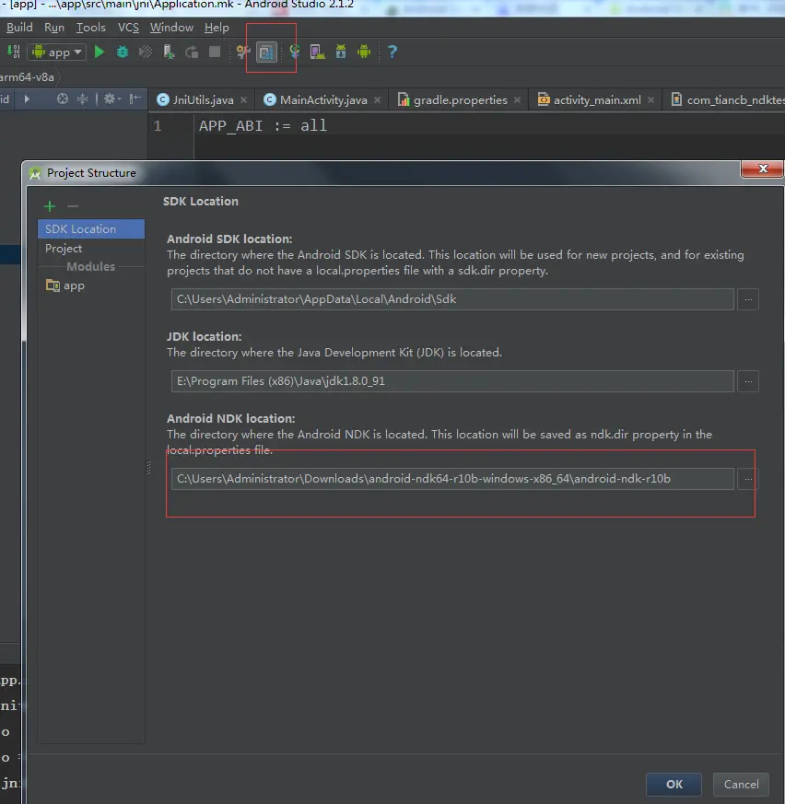The image size is (785, 804).
Task: Click the Run with Coverage icon
Action: tap(146, 52)
